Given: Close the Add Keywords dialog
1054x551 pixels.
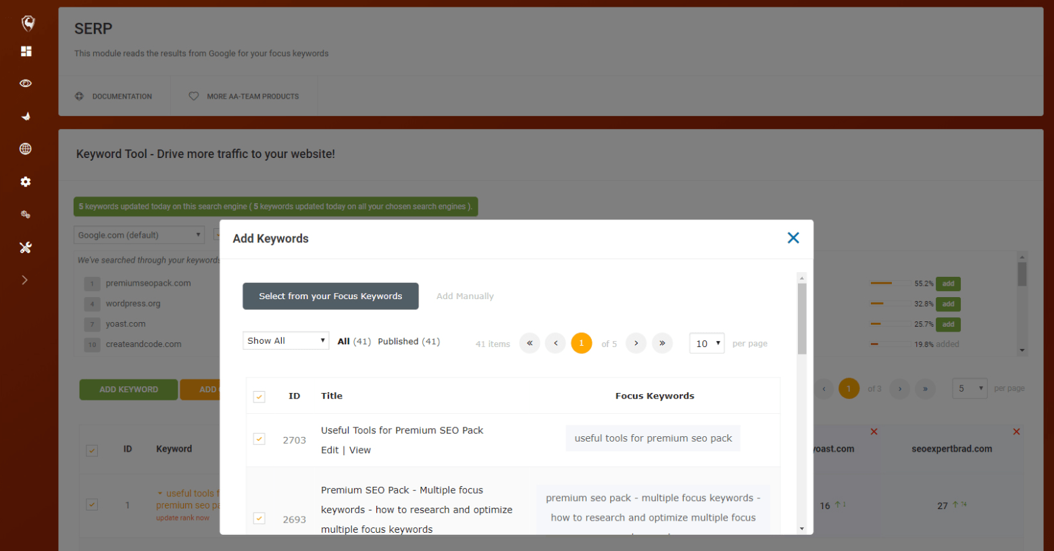Looking at the screenshot, I should (793, 238).
